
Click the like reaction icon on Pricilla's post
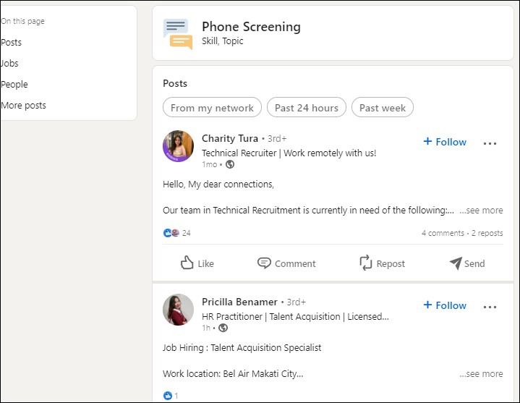(169, 396)
